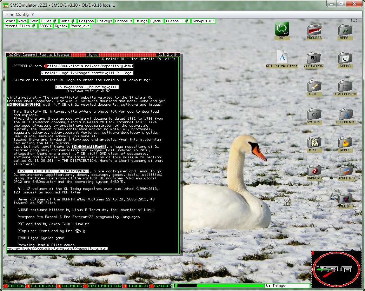Click the Exec button
Screen dimensions: 365x291
tap(34, 21)
